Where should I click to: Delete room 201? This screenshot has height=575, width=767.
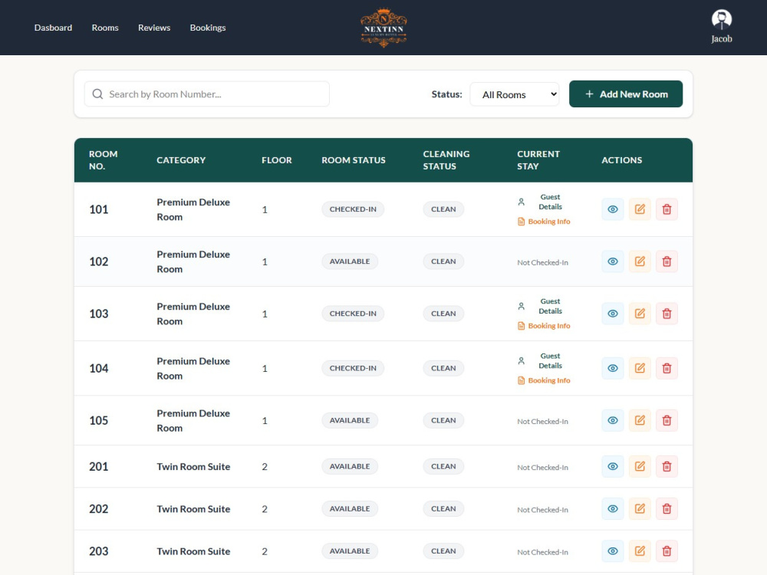[667, 466]
